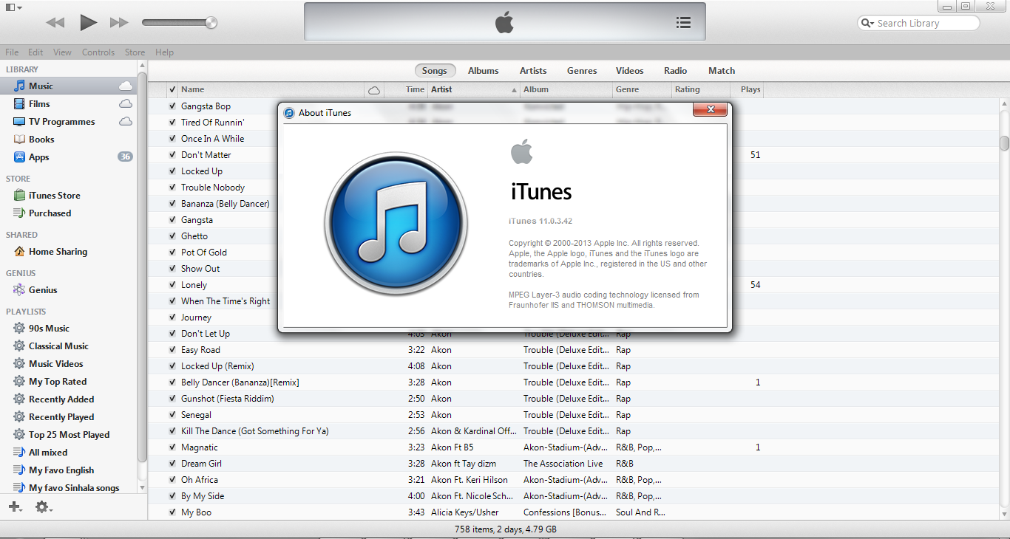Click the add playlist plus icon
Screen dimensions: 1010x539
pyautogui.click(x=14, y=507)
